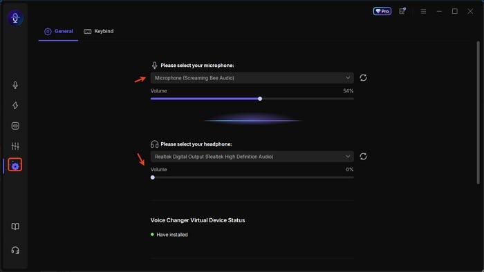Open the microphone voice changer sidebar icon
The width and height of the screenshot is (484, 272).
(15, 85)
